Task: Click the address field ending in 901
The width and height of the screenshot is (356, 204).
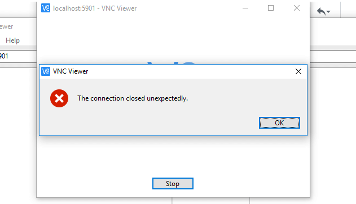Action: click(x=17, y=56)
